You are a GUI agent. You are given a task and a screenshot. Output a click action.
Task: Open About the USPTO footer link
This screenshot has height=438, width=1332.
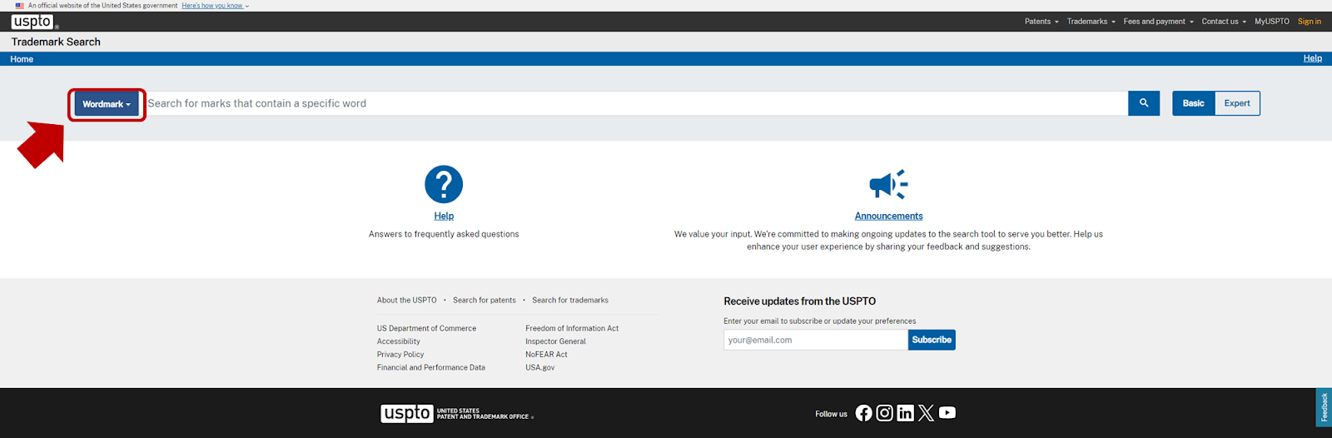click(x=406, y=301)
